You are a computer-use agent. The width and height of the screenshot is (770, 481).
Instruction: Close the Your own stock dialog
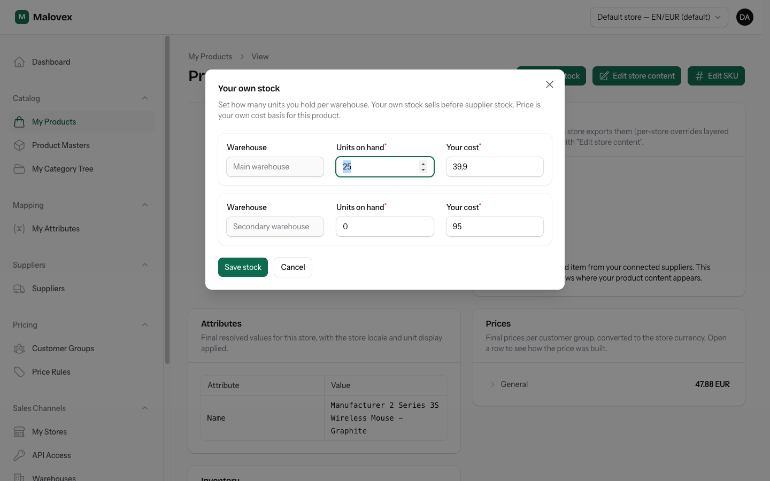(x=550, y=84)
